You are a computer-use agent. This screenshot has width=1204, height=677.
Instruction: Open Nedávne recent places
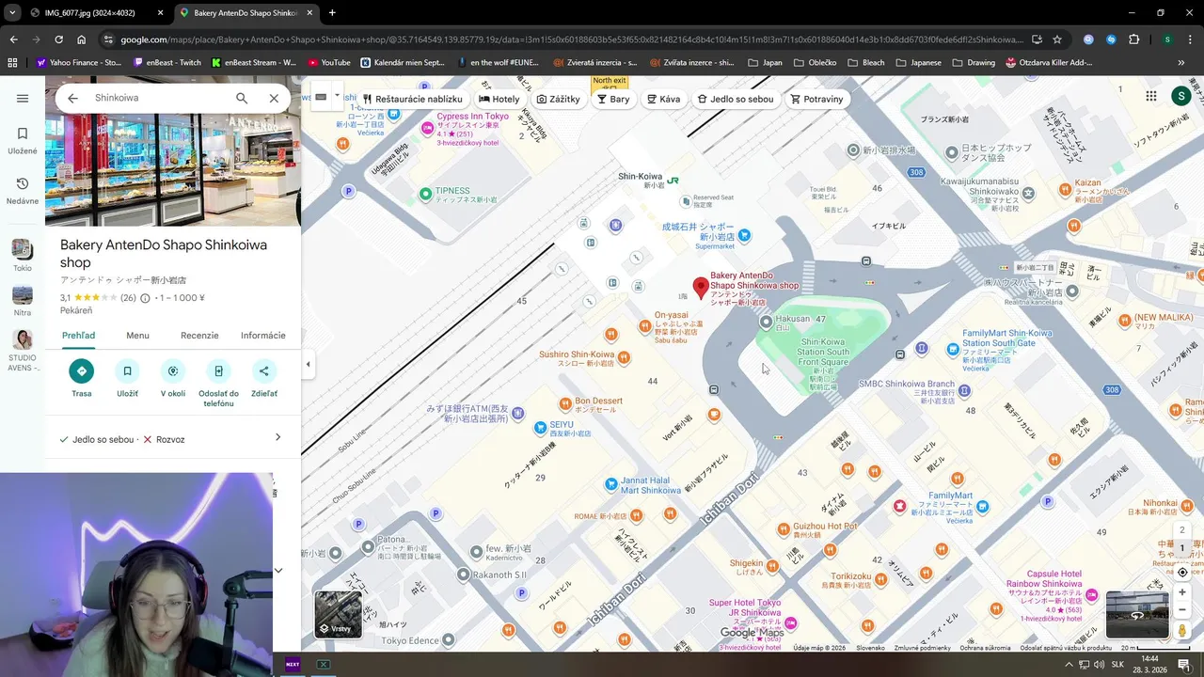(x=23, y=190)
